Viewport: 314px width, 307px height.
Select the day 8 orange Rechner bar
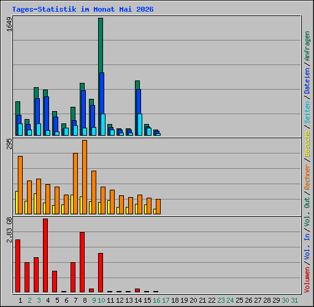[85, 177]
